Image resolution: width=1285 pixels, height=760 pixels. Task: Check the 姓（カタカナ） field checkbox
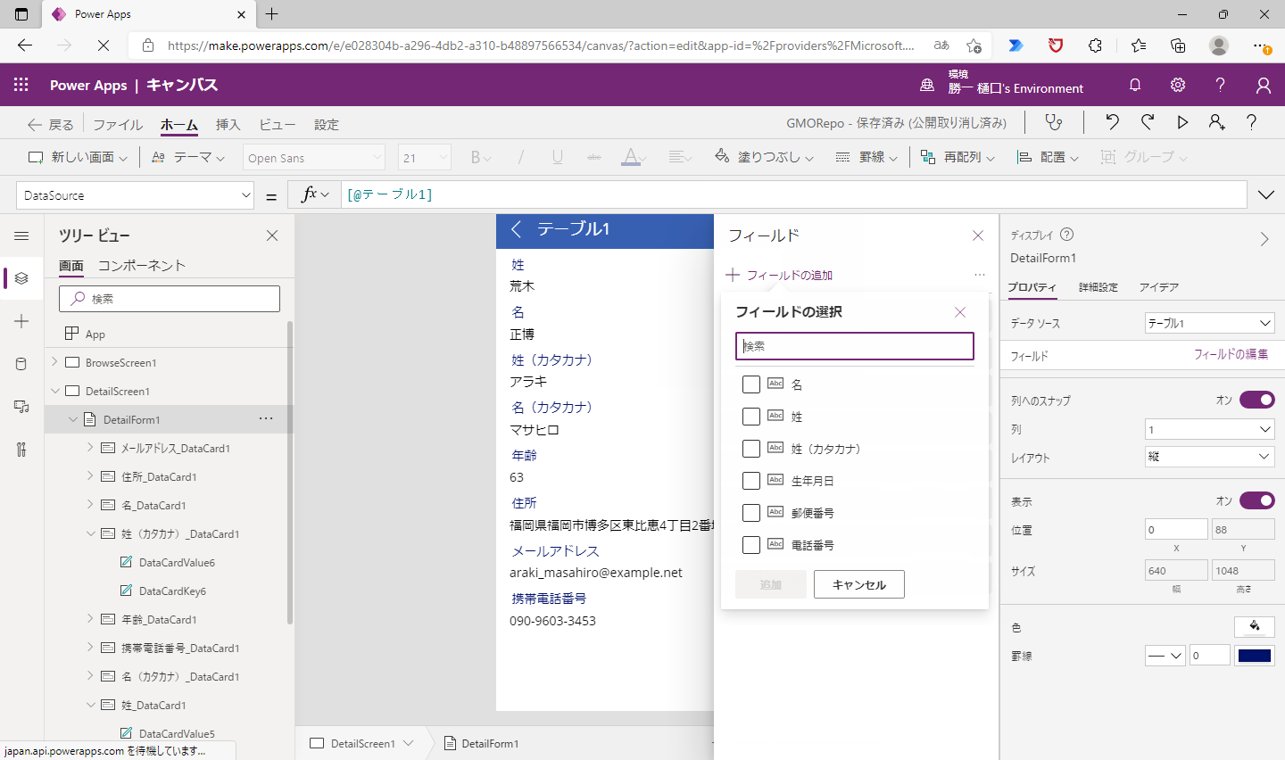pos(751,449)
